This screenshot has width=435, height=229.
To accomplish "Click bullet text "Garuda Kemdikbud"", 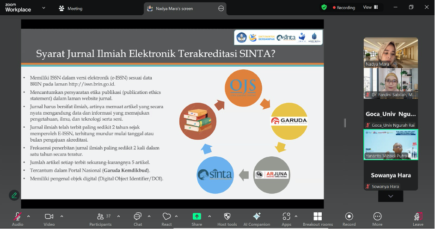I will click(x=127, y=170).
